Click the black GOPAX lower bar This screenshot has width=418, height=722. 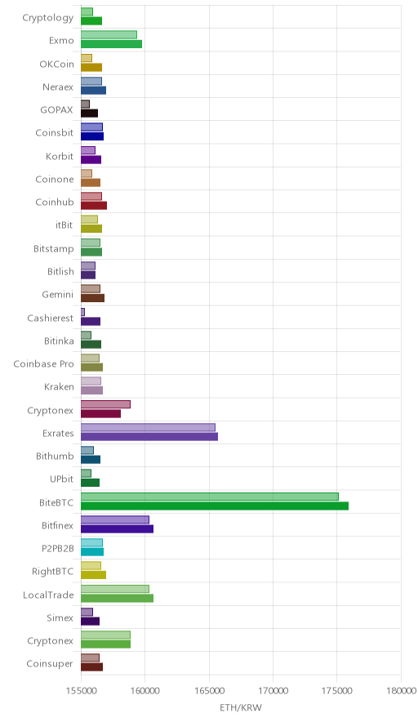coord(89,114)
